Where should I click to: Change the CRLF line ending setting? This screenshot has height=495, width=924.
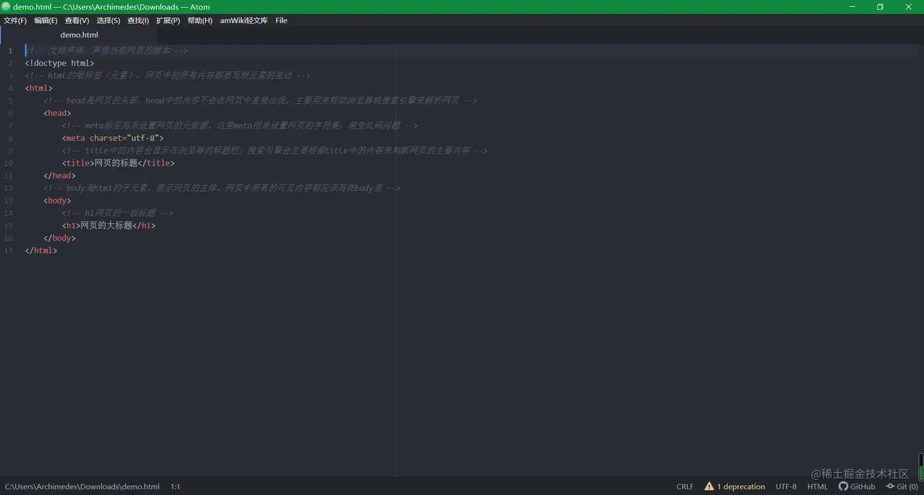pos(685,486)
